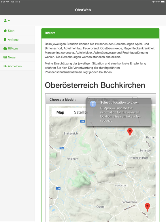The width and height of the screenshot is (166, 222).
Task: Select the red map pin near Rexham
Action: point(130,132)
